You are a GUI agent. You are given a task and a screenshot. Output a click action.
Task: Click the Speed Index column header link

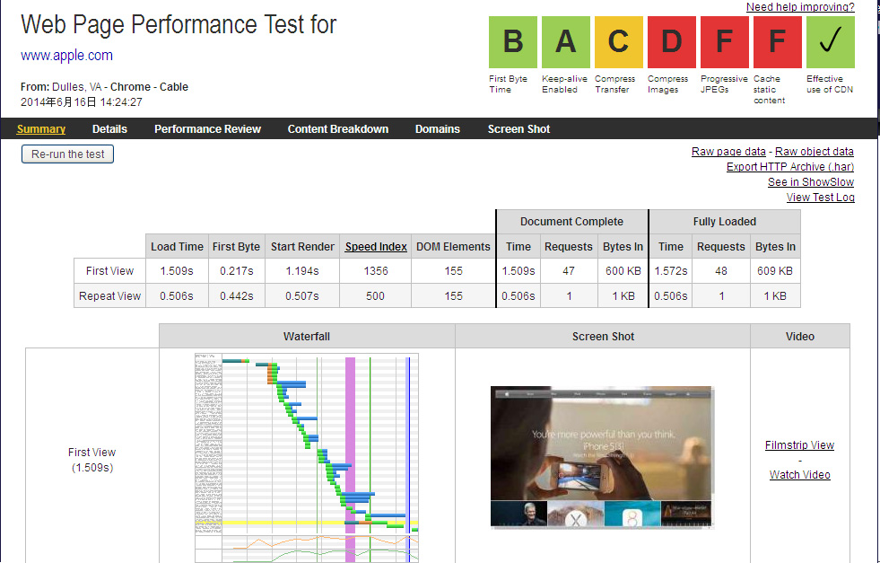[x=376, y=246]
